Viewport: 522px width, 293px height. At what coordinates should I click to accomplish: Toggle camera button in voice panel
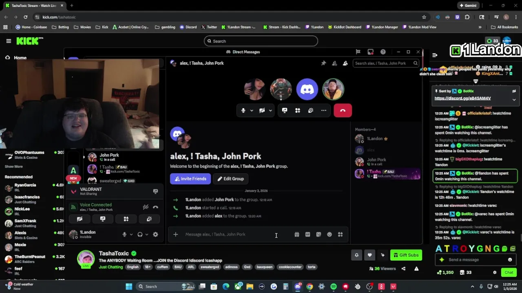(x=80, y=219)
